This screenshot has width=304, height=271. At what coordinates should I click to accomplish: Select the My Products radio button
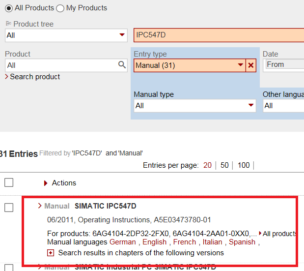click(60, 8)
